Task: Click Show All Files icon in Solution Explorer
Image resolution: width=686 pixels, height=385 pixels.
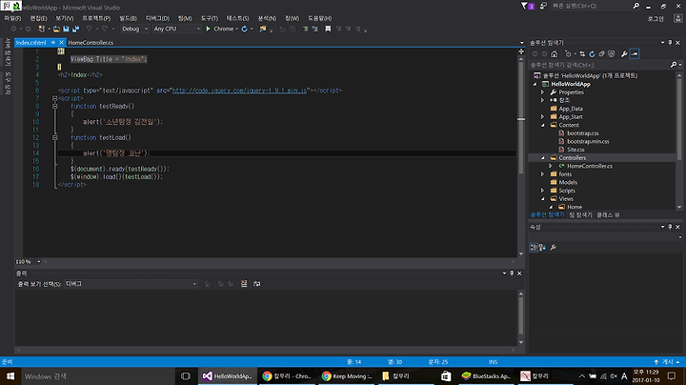Action: [x=611, y=53]
